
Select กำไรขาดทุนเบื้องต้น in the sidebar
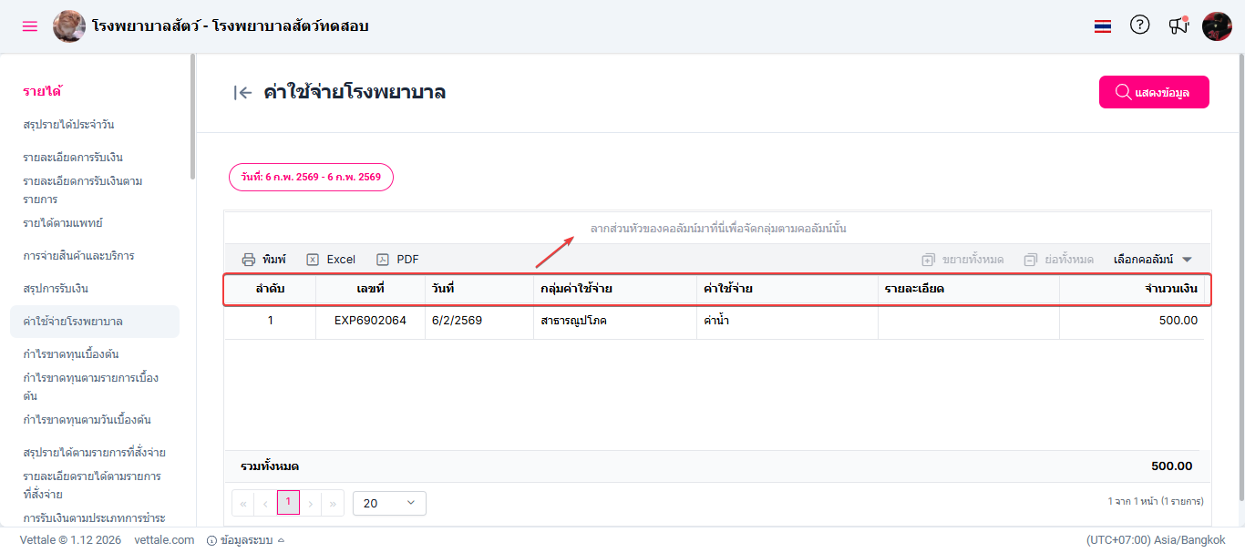coord(71,354)
